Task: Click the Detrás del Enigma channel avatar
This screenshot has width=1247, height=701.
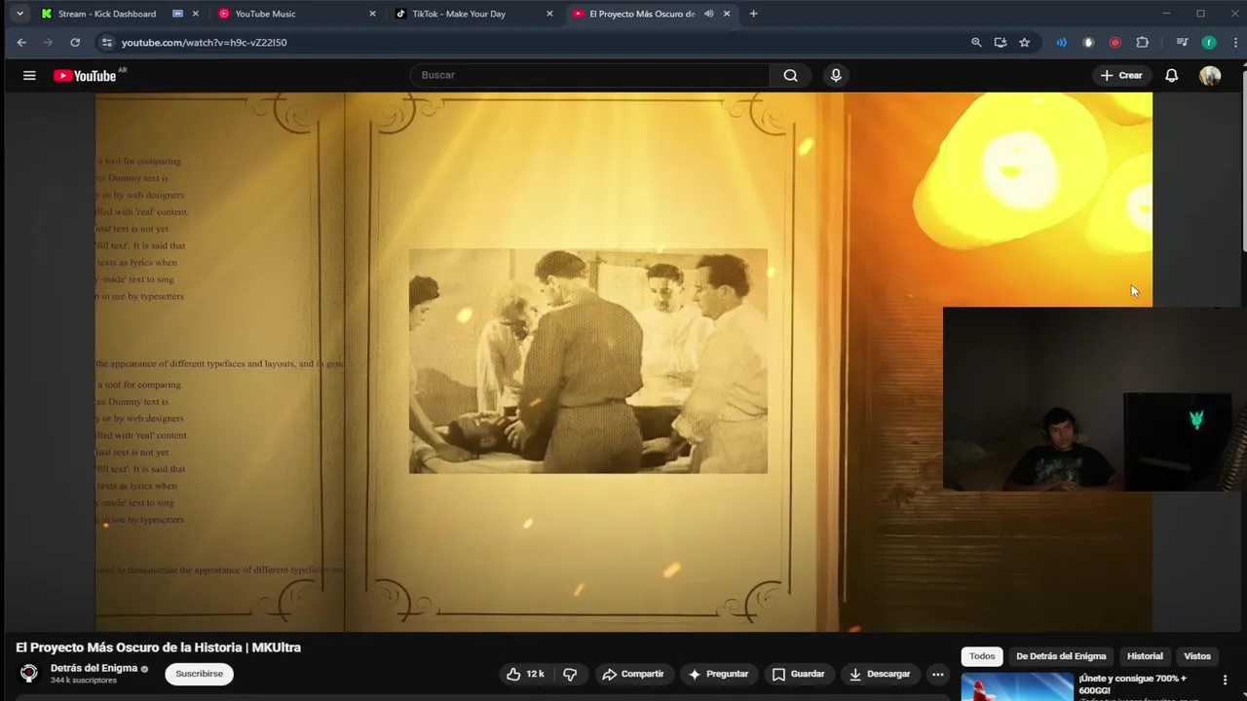Action: click(29, 673)
